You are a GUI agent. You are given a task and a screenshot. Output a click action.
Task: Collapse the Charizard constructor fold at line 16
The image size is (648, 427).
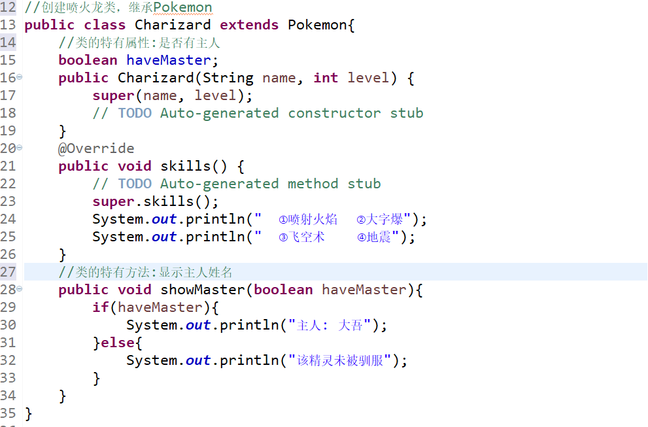(20, 77)
